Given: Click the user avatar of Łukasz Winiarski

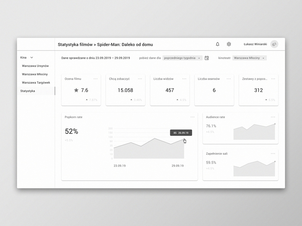Looking at the screenshot, I should point(274,44).
